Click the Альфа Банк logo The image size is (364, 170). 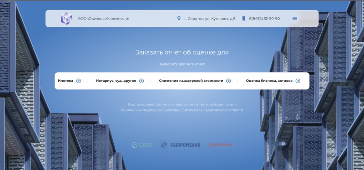(x=220, y=145)
